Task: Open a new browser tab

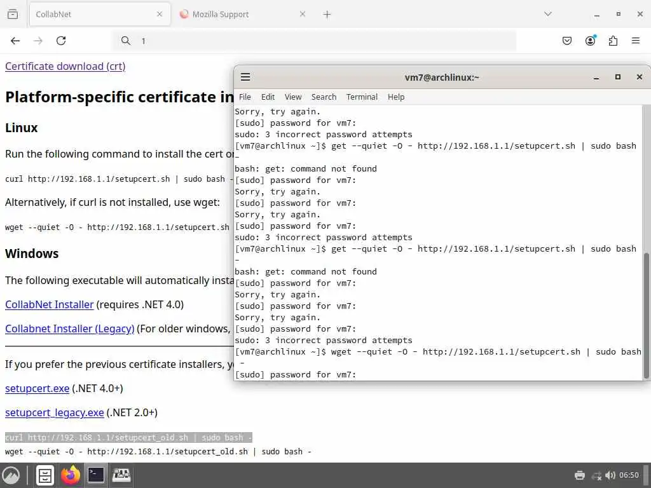Action: pos(327,15)
